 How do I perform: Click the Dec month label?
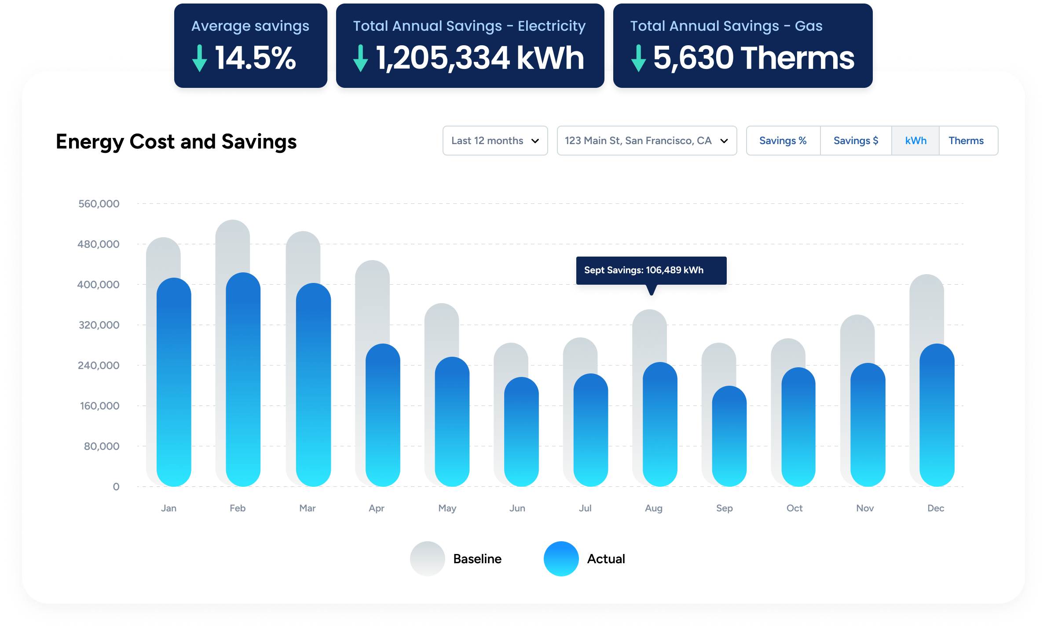coord(936,508)
